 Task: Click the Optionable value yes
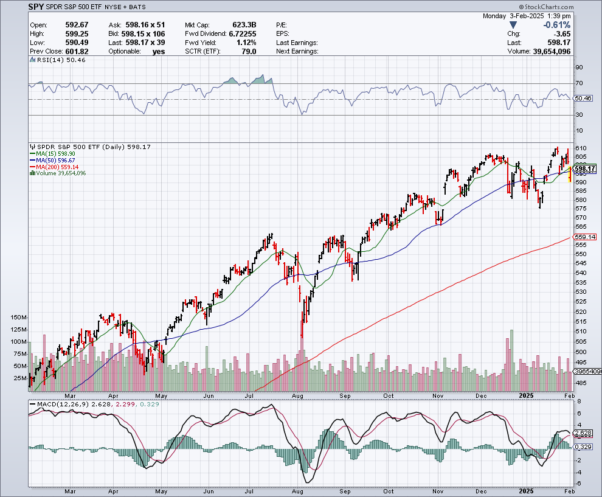point(159,52)
